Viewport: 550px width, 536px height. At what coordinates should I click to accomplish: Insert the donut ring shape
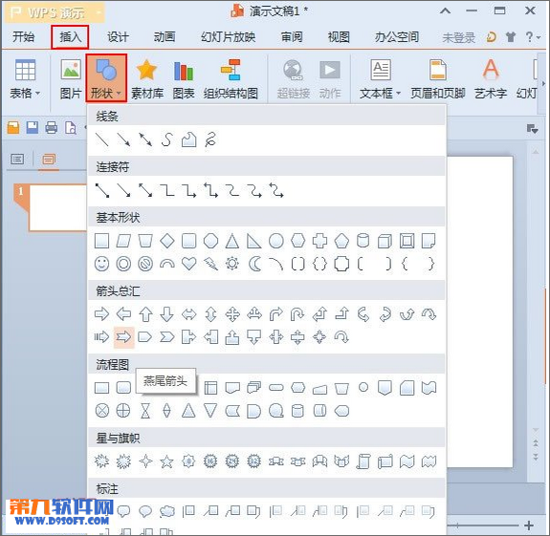point(123,264)
